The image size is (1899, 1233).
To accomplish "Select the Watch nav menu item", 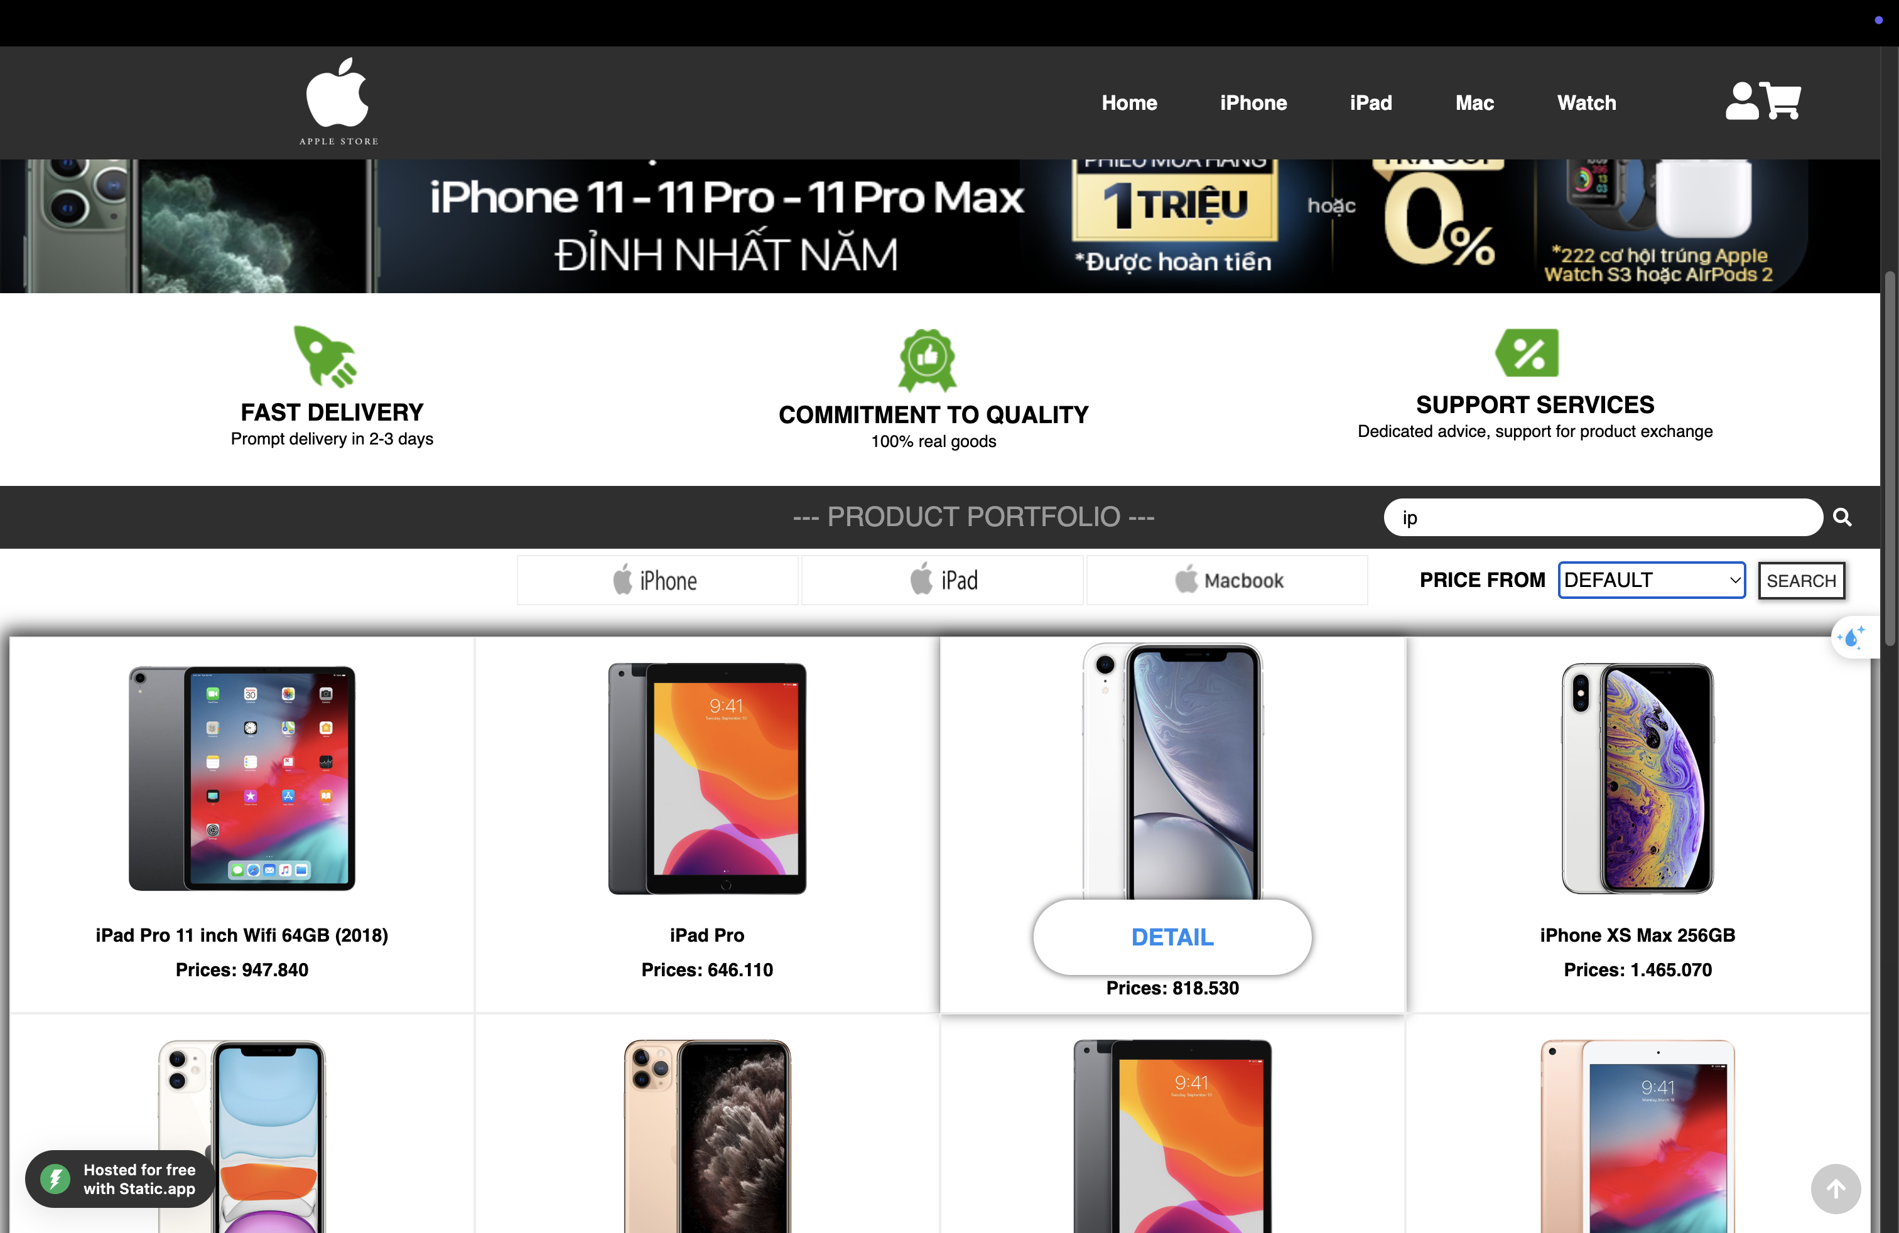I will point(1586,103).
